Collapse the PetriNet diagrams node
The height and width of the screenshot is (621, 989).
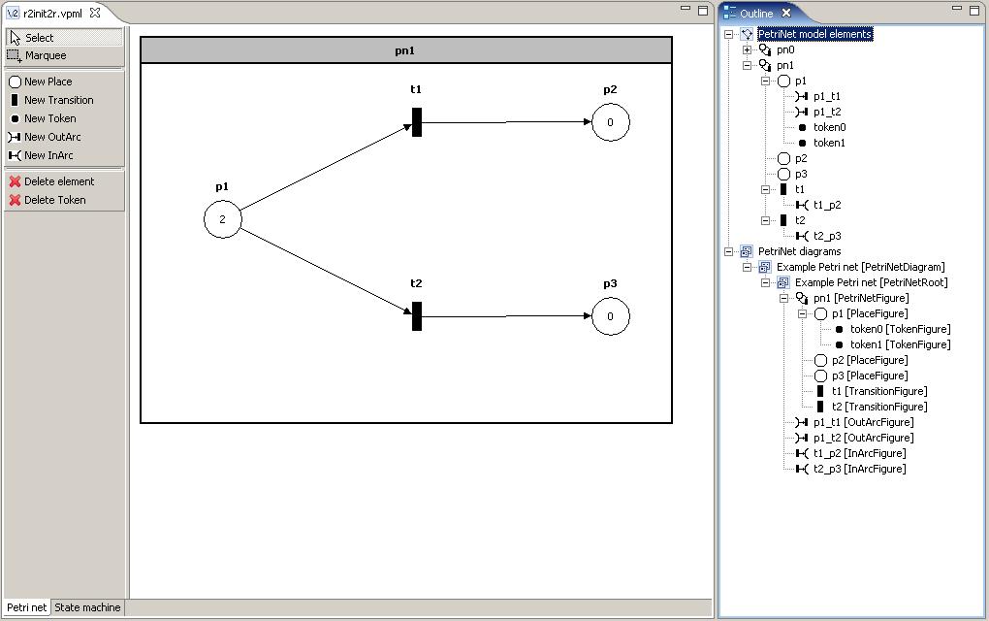tap(728, 251)
